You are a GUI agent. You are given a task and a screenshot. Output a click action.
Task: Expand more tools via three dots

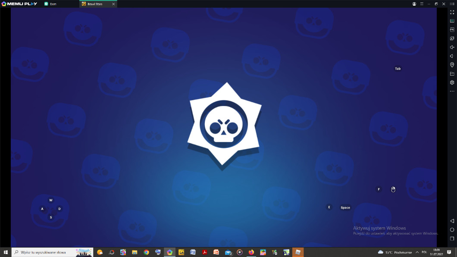pos(452,91)
